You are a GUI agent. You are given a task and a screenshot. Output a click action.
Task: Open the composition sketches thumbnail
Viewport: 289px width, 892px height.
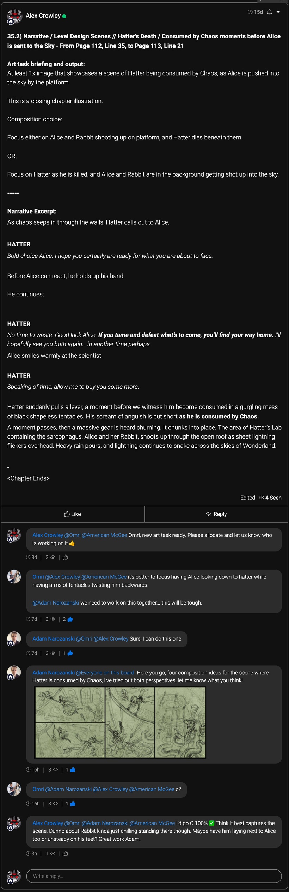point(120,722)
